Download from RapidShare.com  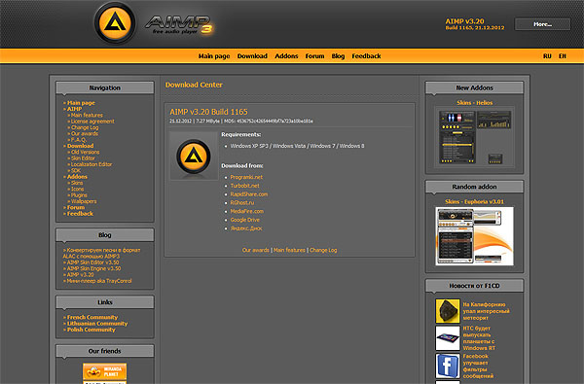tap(249, 194)
